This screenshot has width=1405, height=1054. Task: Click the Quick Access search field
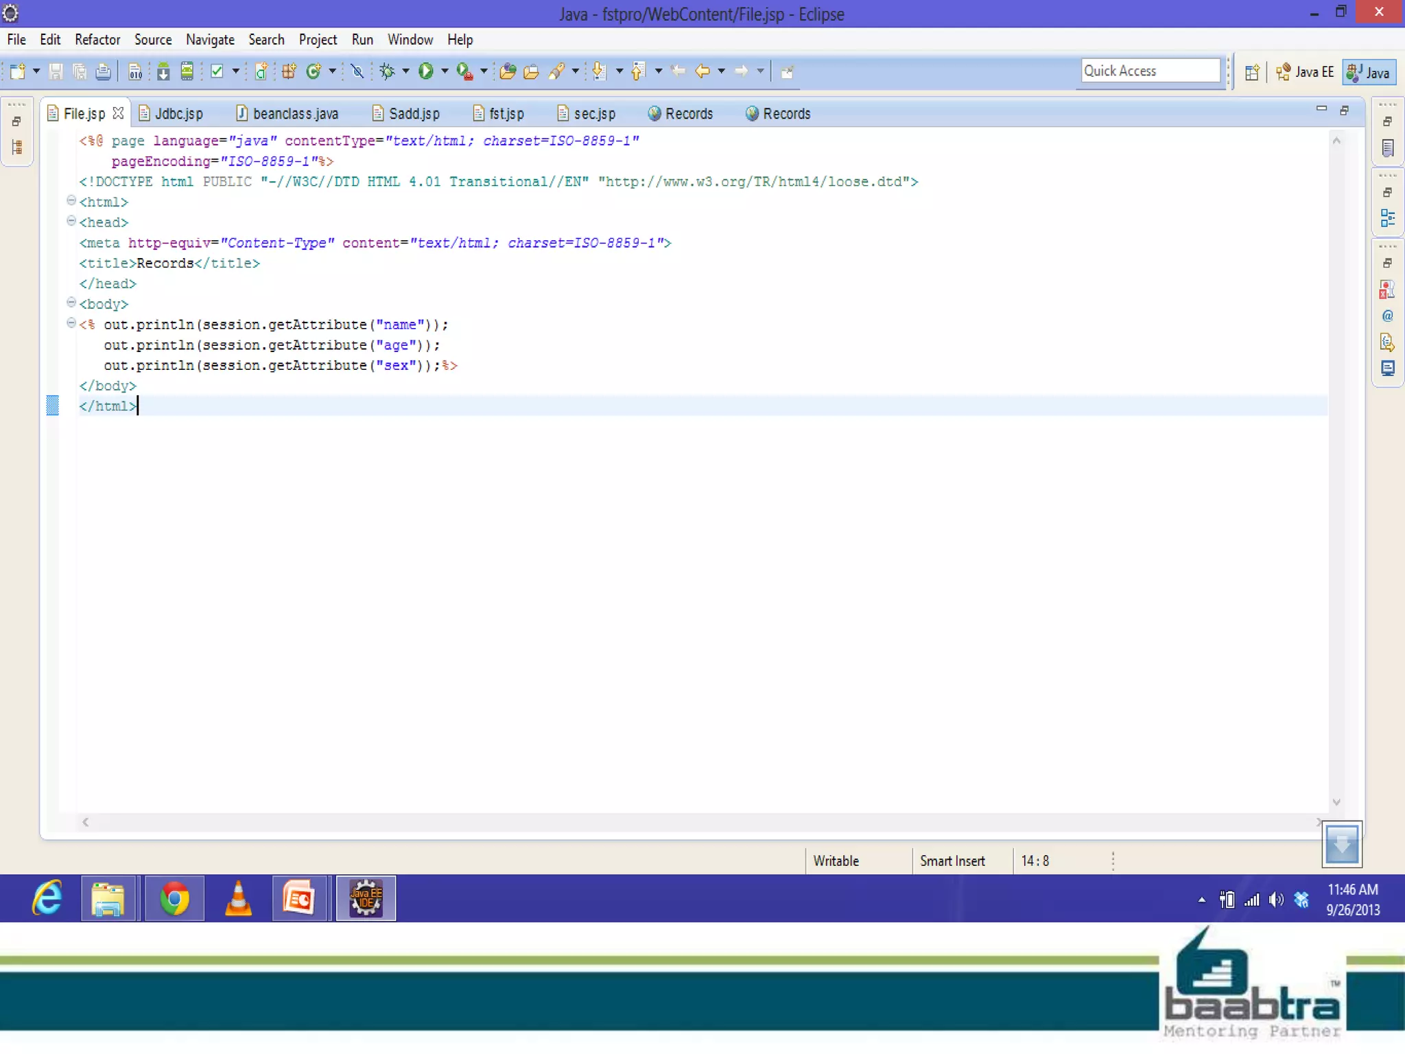point(1150,71)
